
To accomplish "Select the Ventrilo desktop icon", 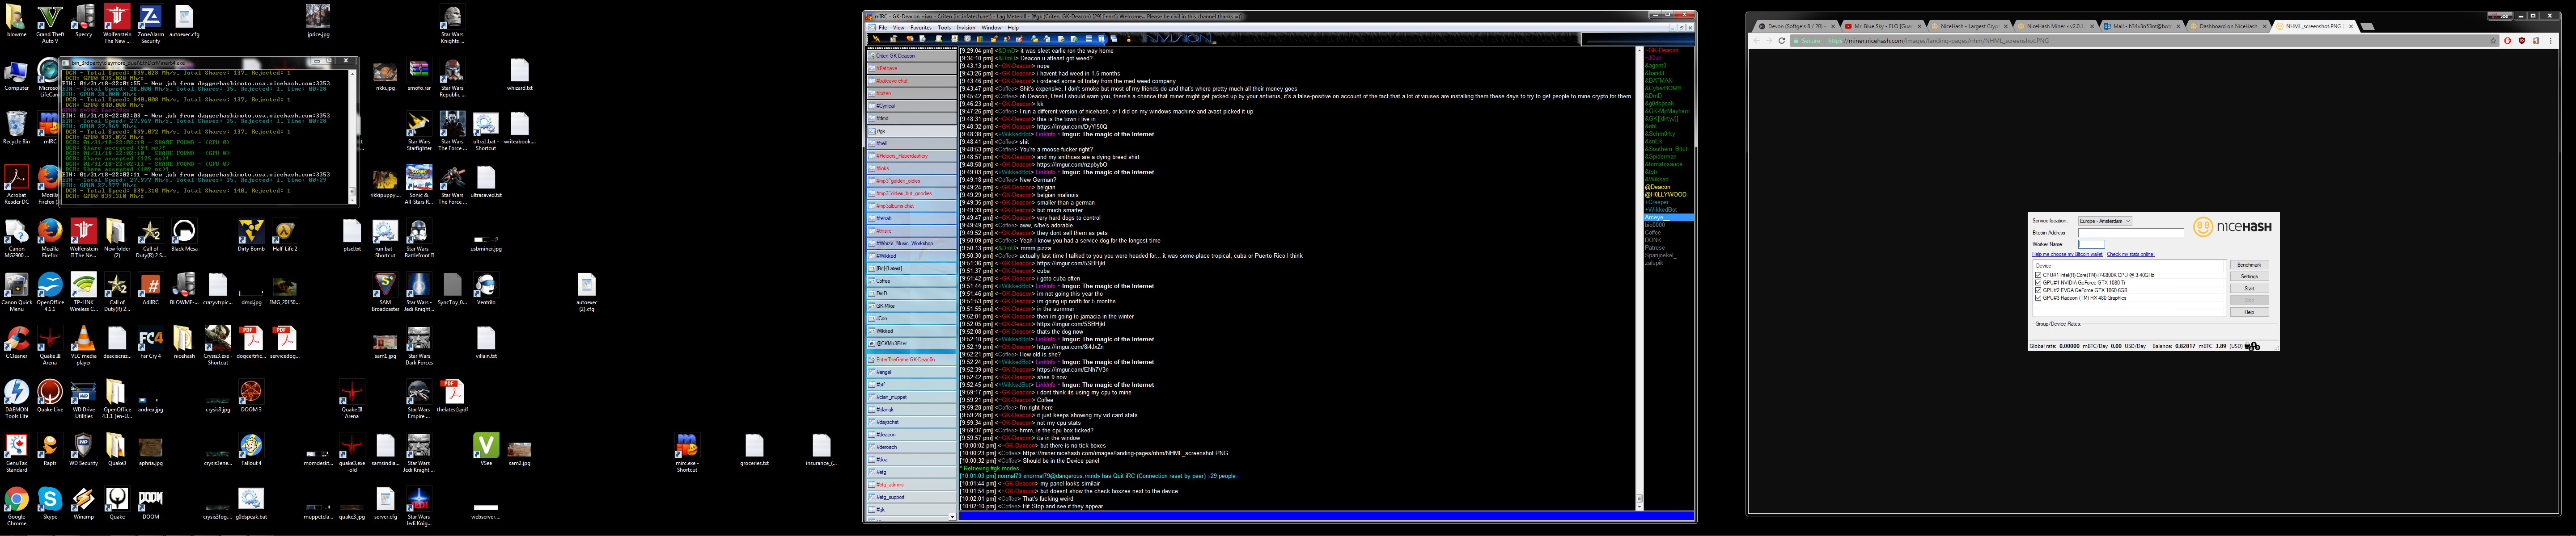I will pyautogui.click(x=486, y=289).
